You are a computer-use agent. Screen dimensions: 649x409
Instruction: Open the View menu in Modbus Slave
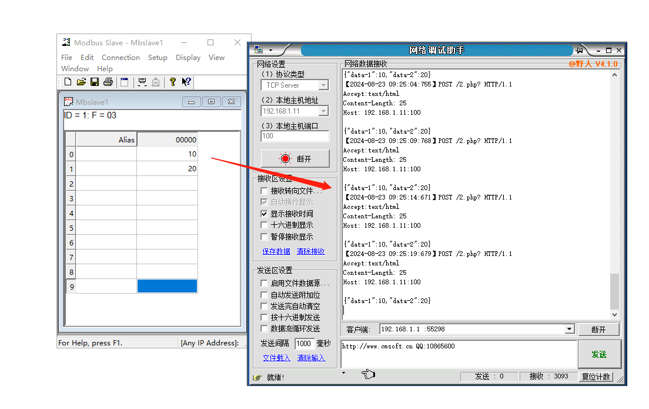216,57
